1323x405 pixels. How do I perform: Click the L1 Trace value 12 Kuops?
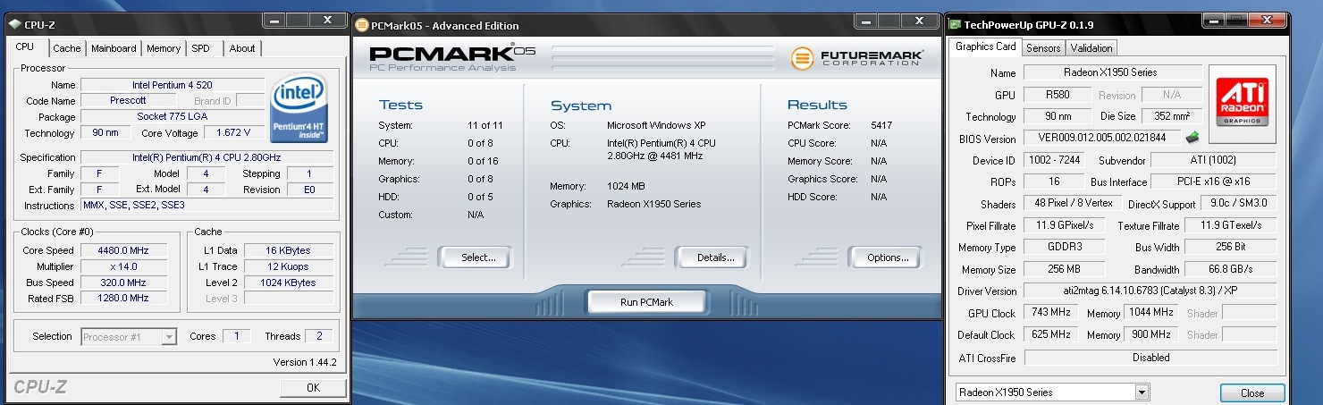click(x=288, y=266)
